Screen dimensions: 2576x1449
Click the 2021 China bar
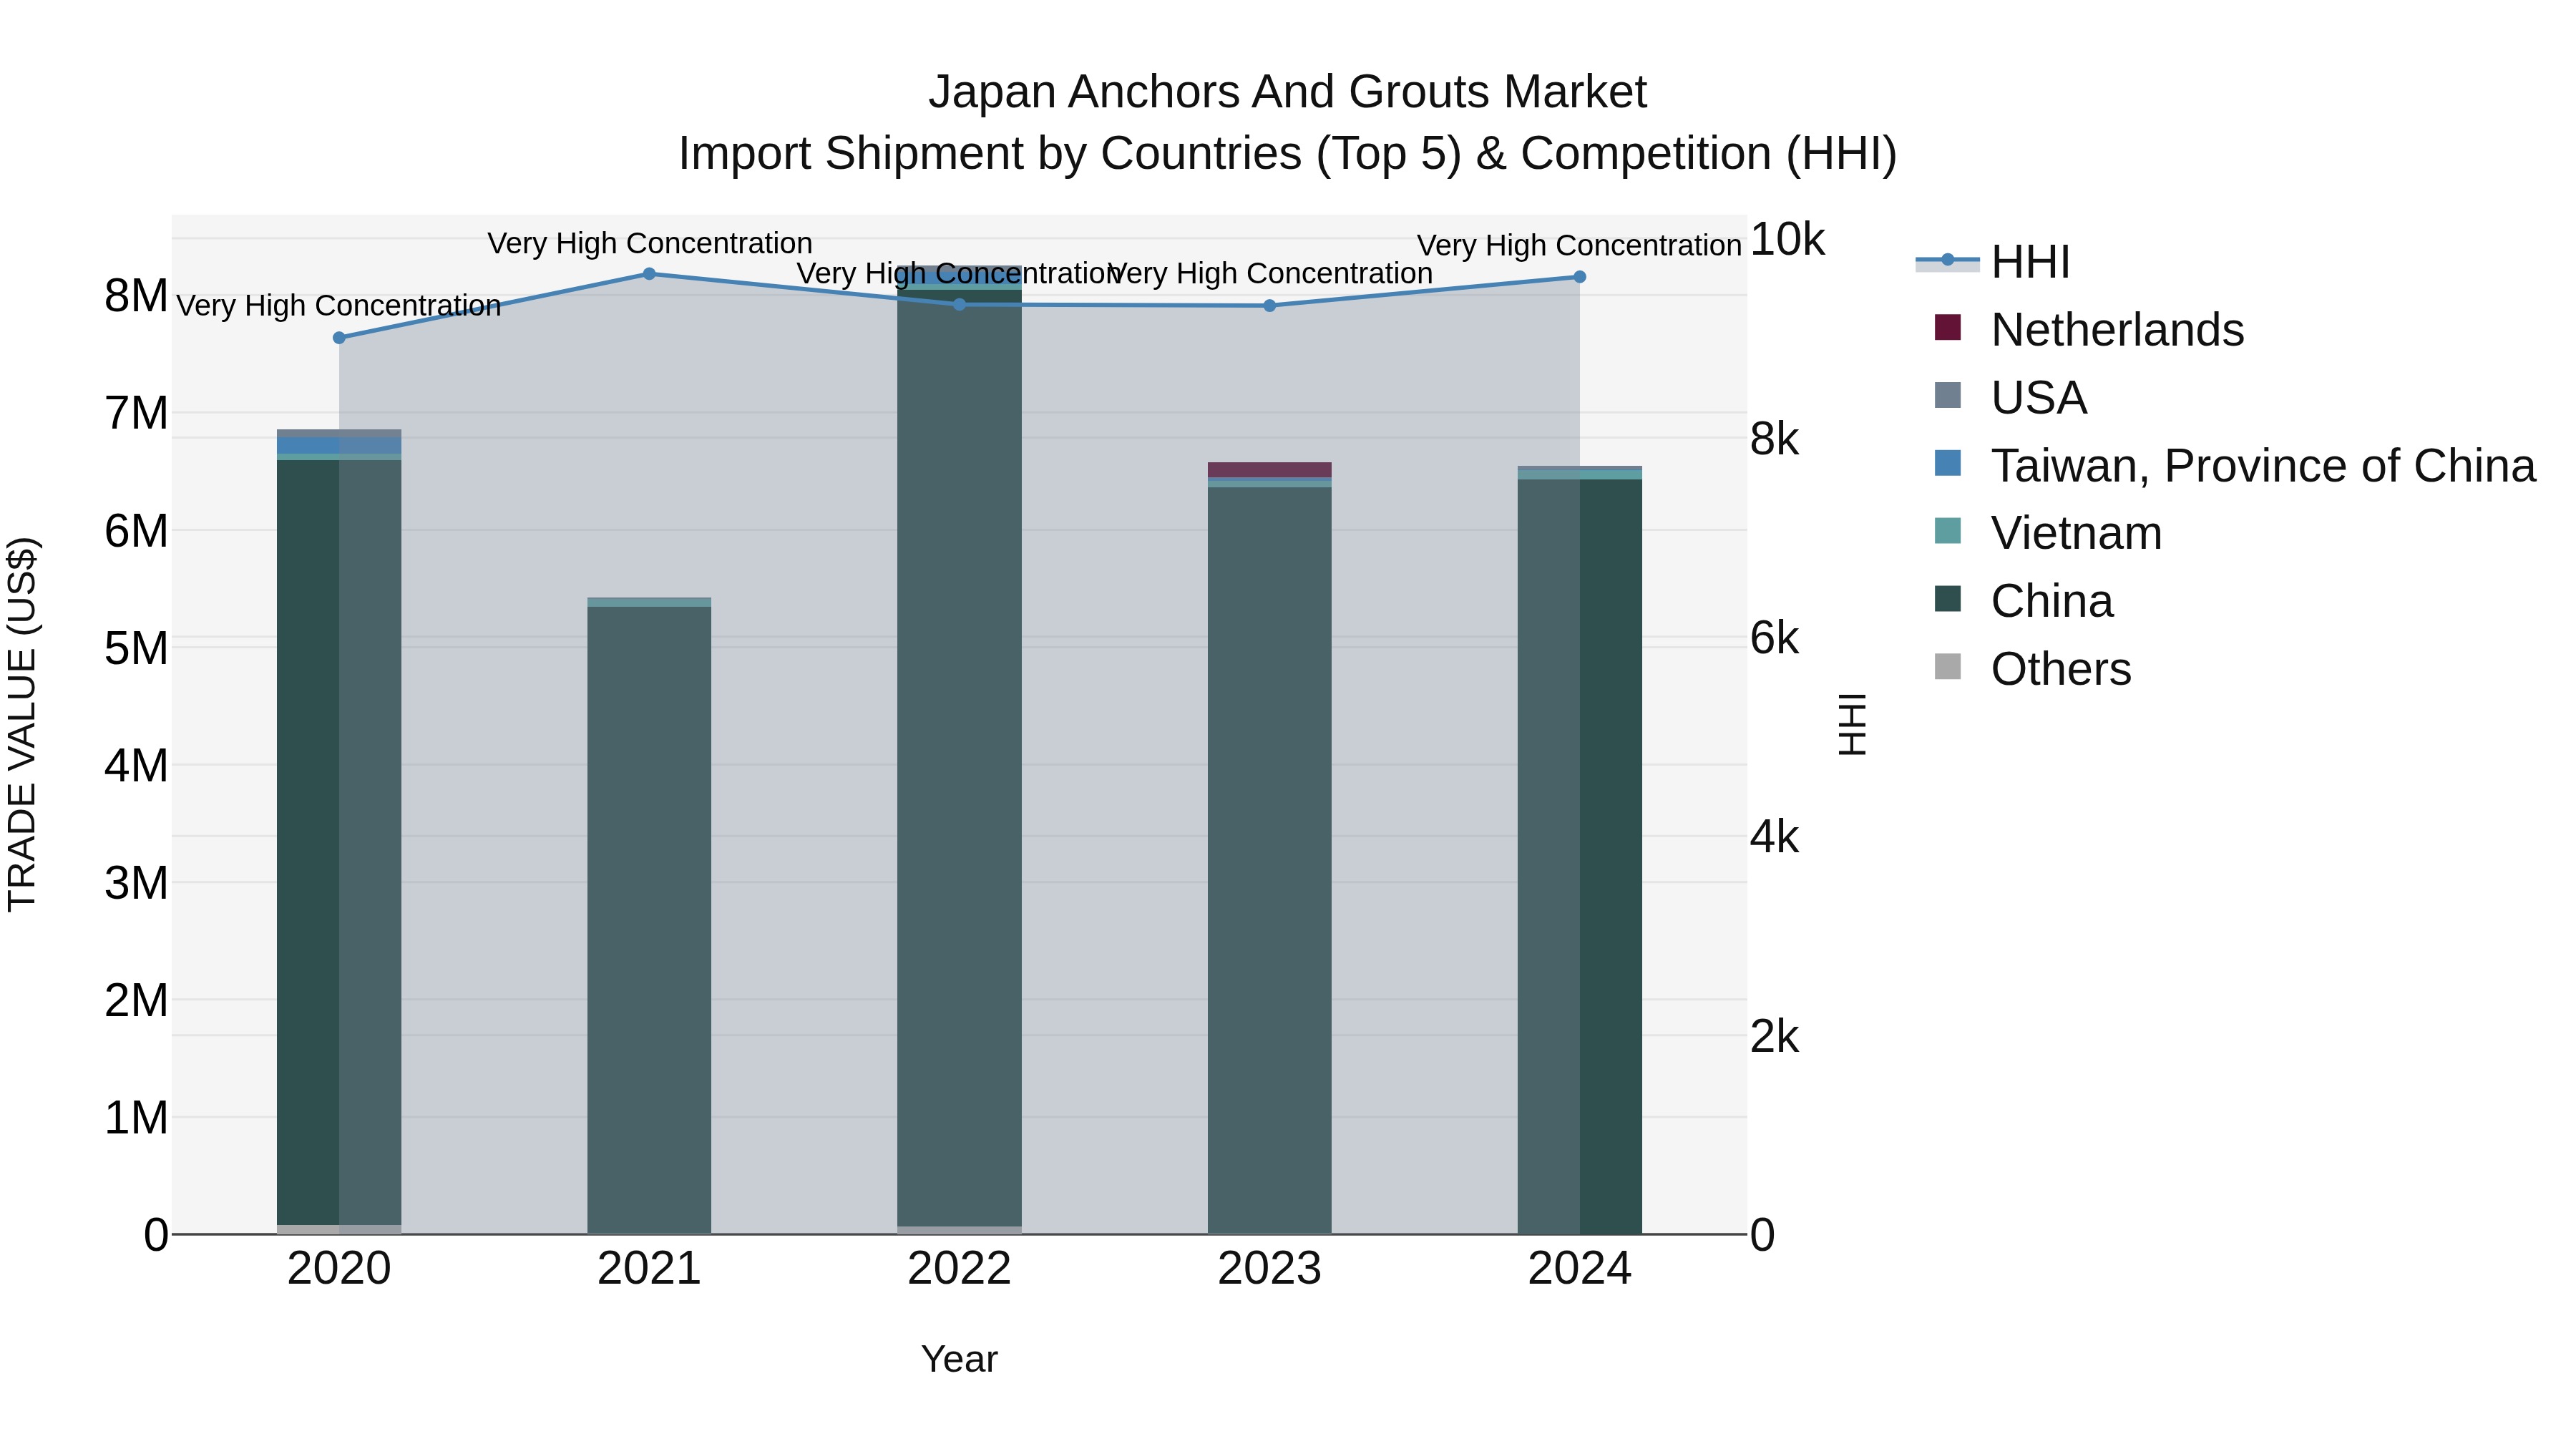(x=649, y=920)
